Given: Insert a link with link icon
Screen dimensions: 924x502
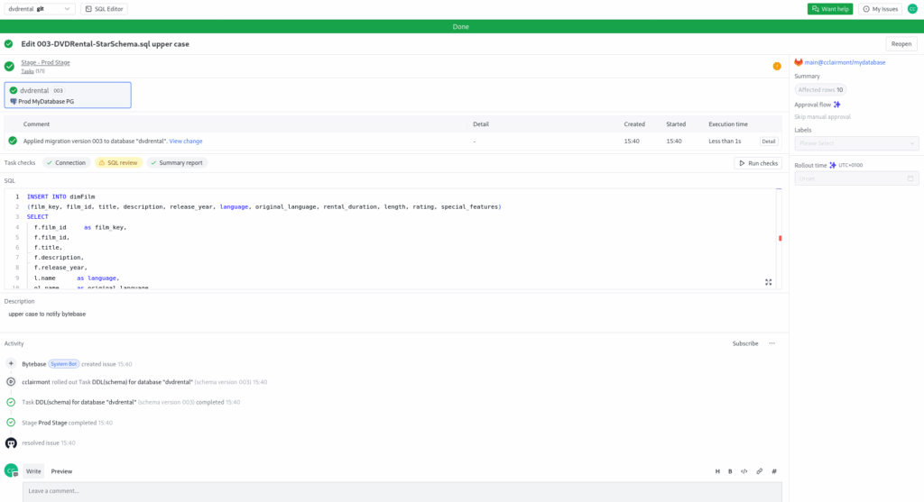Looking at the screenshot, I should [759, 471].
